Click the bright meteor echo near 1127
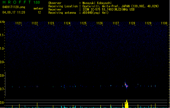170x108 pixels. coord(126,85)
